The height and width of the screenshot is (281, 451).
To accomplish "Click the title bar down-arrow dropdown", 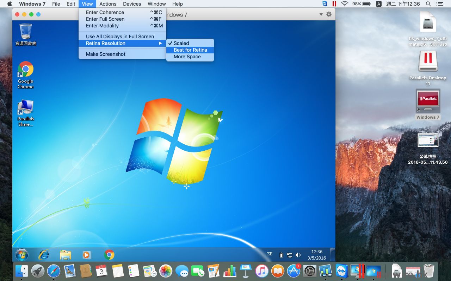I will pyautogui.click(x=321, y=14).
